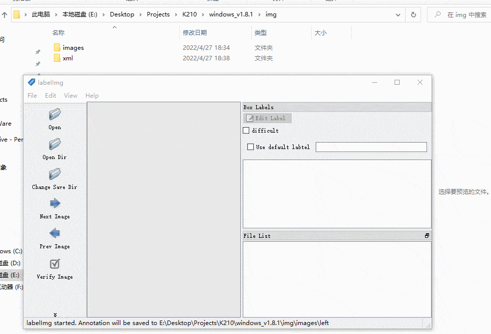Click the Verify Image checkmark icon
The width and height of the screenshot is (491, 334).
[x=54, y=264]
